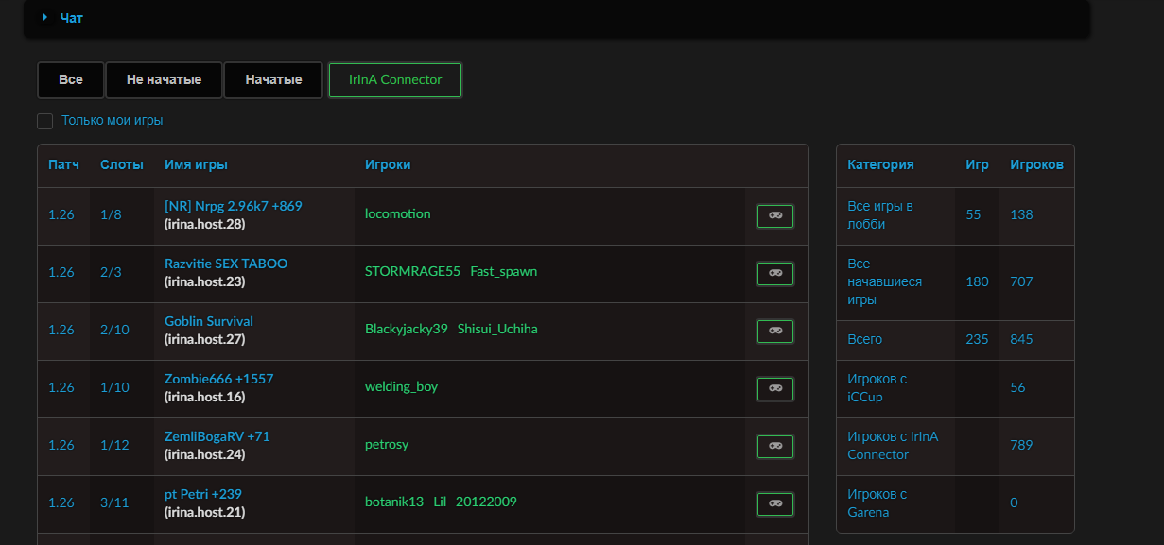This screenshot has height=545, width=1164.
Task: Click player name botanik13
Action: (394, 502)
